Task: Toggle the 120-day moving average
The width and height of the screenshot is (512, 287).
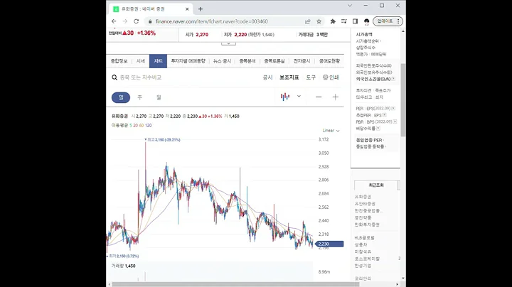Action: [148, 125]
